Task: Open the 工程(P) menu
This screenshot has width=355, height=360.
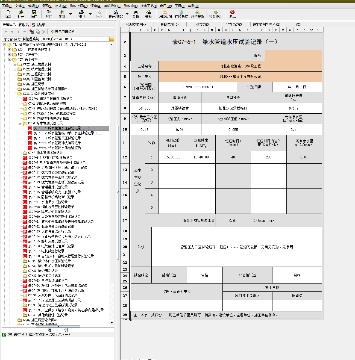Action: tap(7, 6)
